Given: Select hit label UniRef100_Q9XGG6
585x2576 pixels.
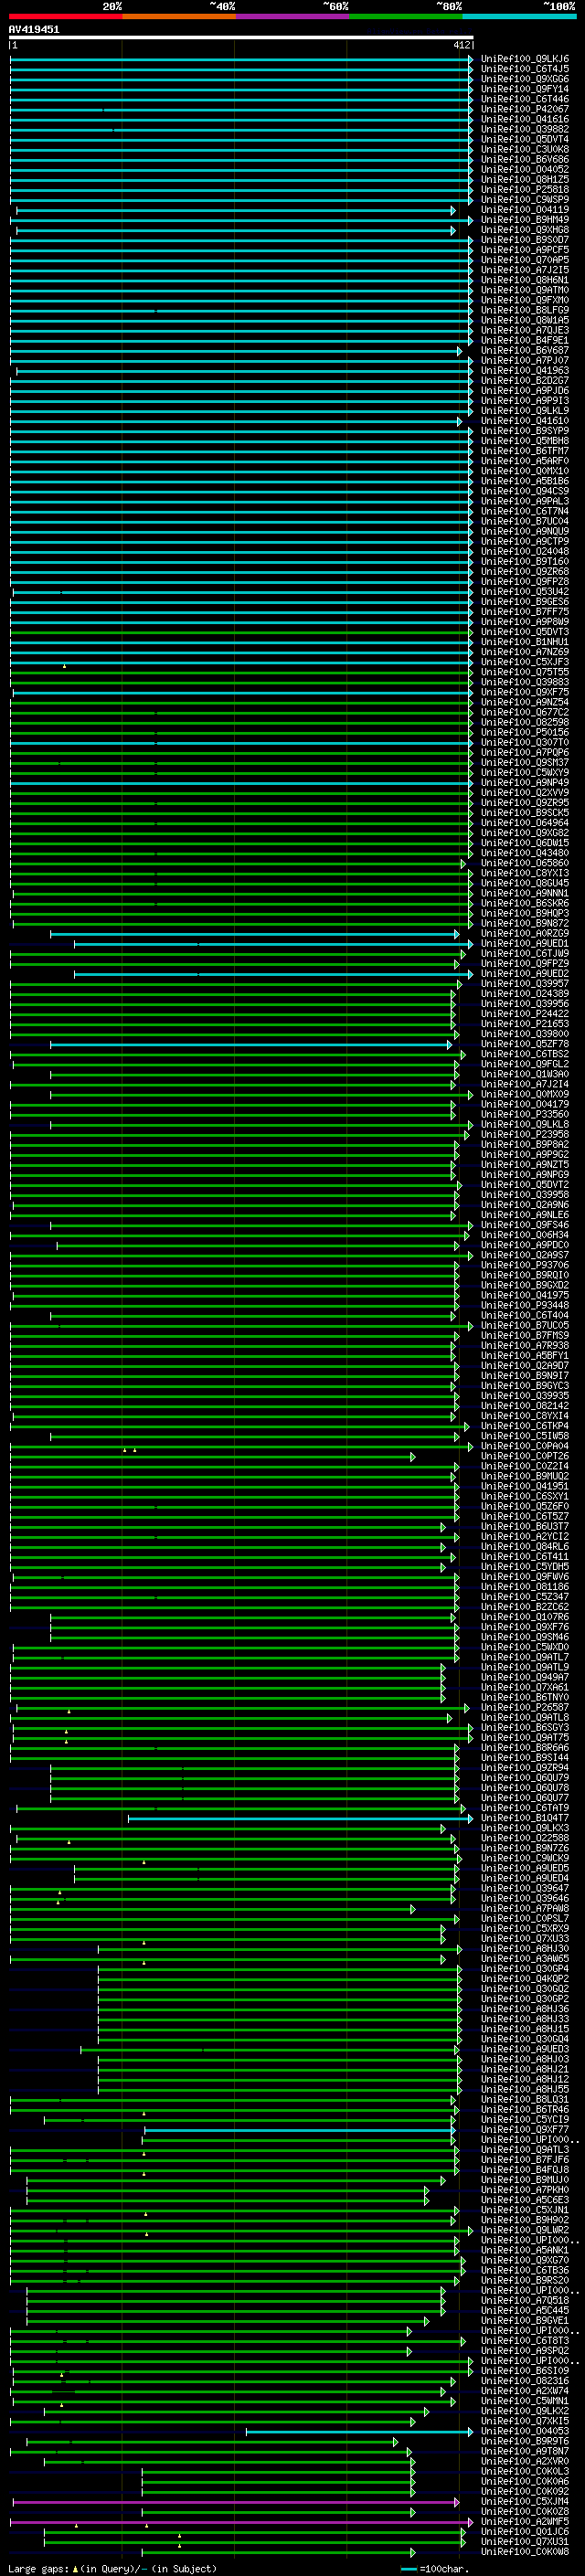Looking at the screenshot, I should tap(525, 80).
